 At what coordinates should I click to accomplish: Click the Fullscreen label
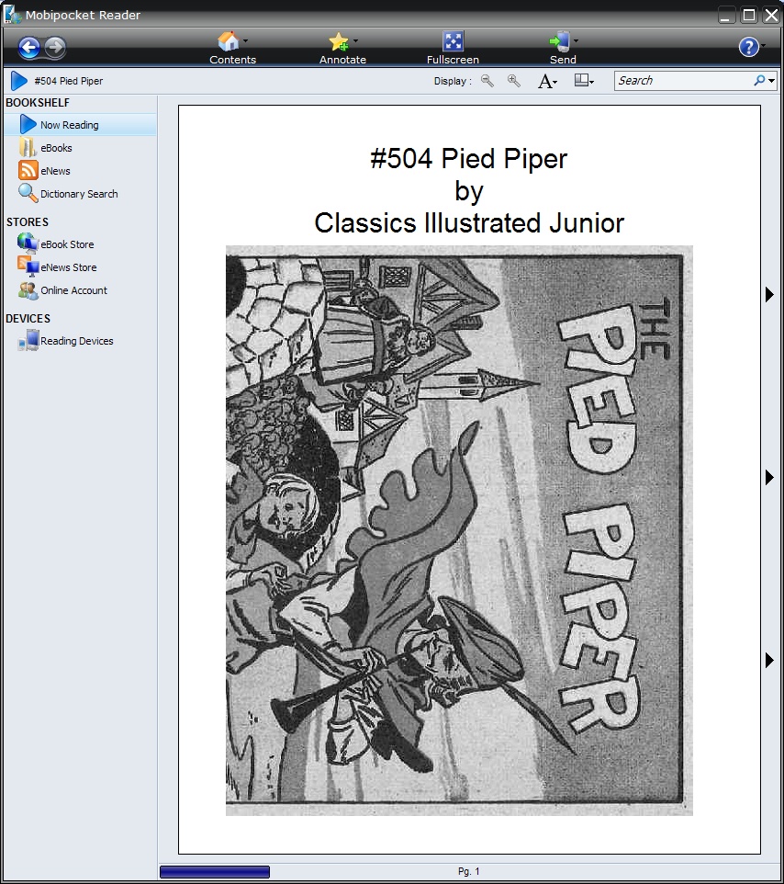[x=453, y=60]
